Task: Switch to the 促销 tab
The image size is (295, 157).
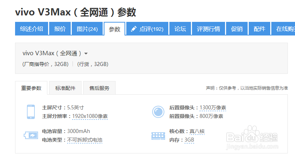Action: [237, 29]
